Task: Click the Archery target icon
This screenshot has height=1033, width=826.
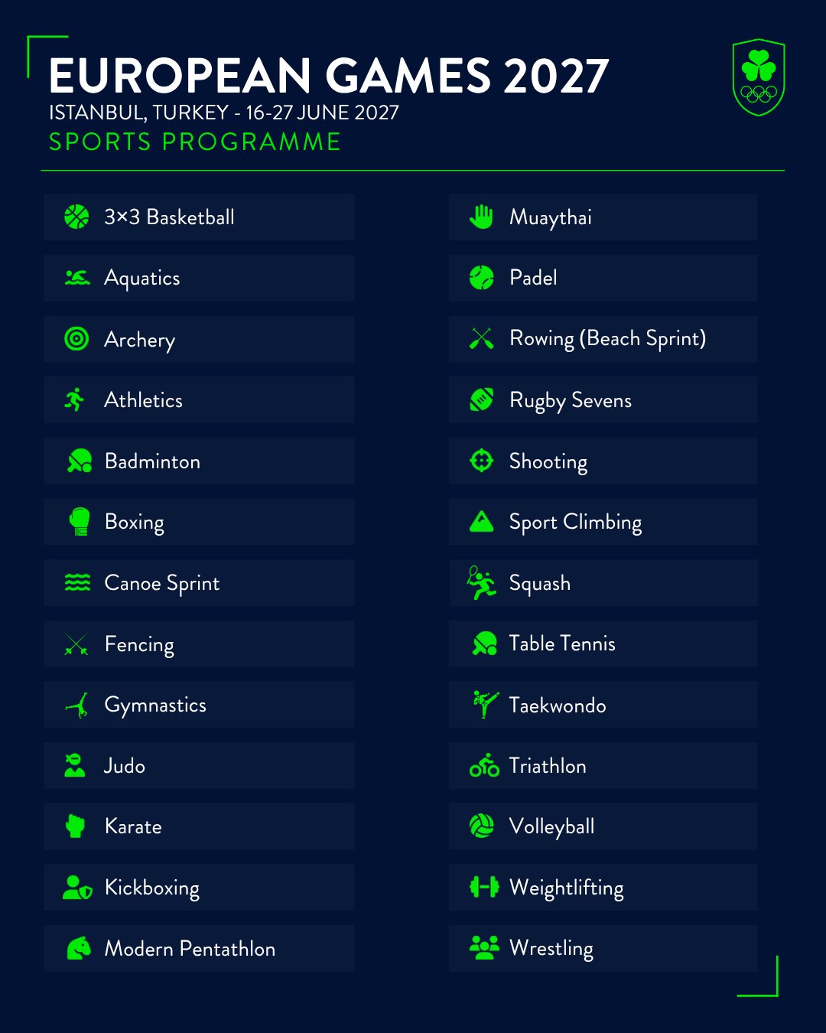Action: (x=76, y=339)
